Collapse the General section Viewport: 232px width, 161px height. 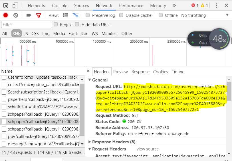[x=90, y=80]
